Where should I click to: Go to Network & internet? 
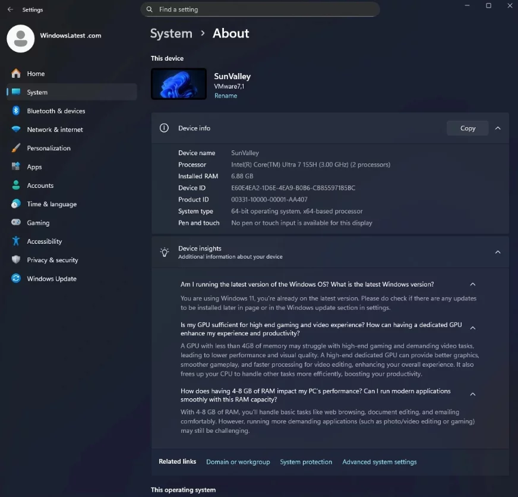click(72, 129)
